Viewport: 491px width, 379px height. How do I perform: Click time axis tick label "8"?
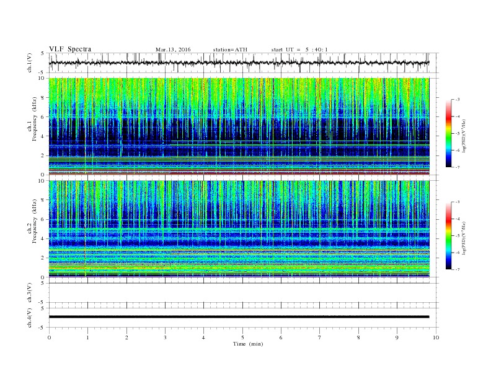(x=358, y=338)
